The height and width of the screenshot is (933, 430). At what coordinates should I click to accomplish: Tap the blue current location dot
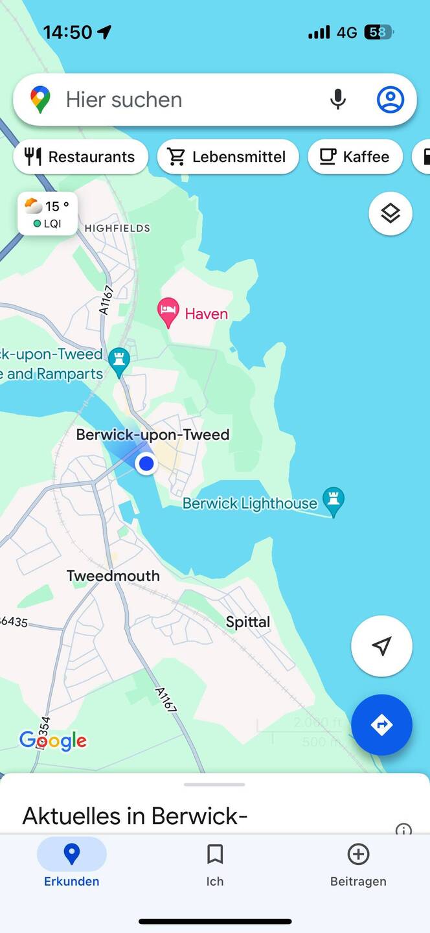[x=146, y=463]
